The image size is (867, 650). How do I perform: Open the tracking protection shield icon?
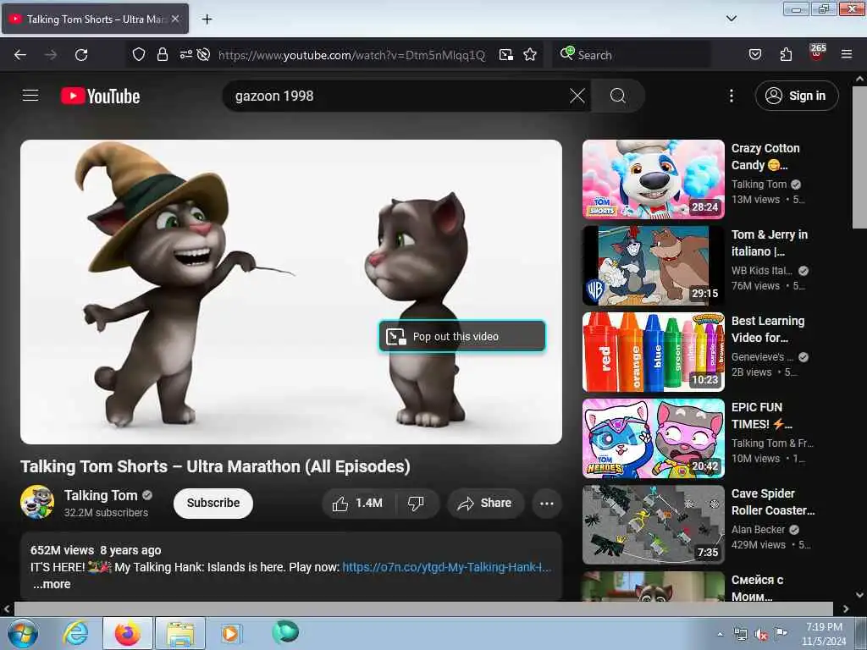139,54
